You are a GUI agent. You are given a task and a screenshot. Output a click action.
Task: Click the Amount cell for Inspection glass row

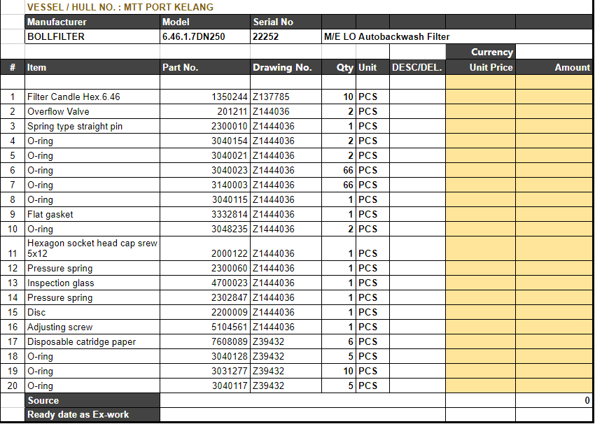pyautogui.click(x=554, y=283)
